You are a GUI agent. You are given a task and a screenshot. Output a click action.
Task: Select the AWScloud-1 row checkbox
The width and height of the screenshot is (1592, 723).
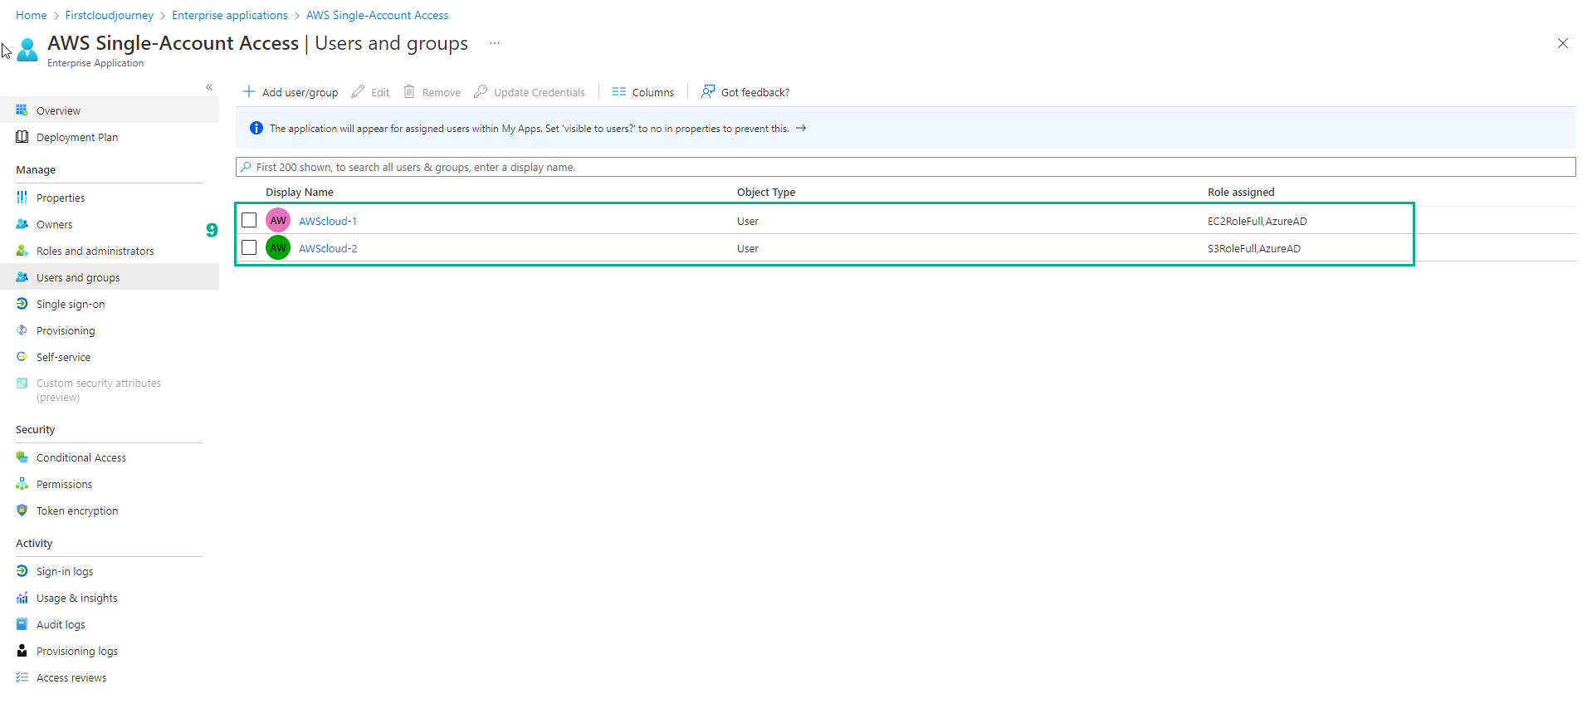pos(249,220)
